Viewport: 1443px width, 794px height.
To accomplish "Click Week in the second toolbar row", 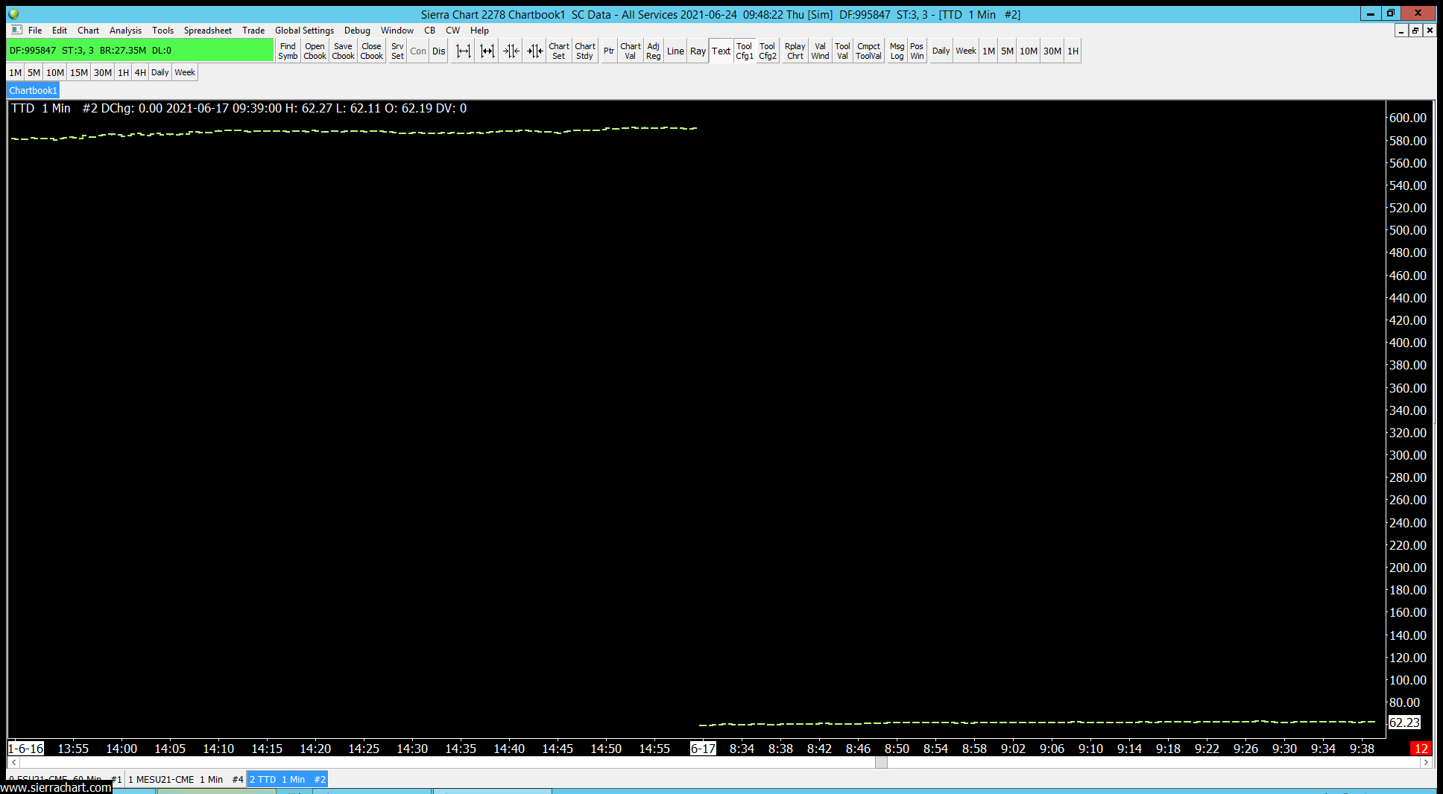I will point(185,72).
